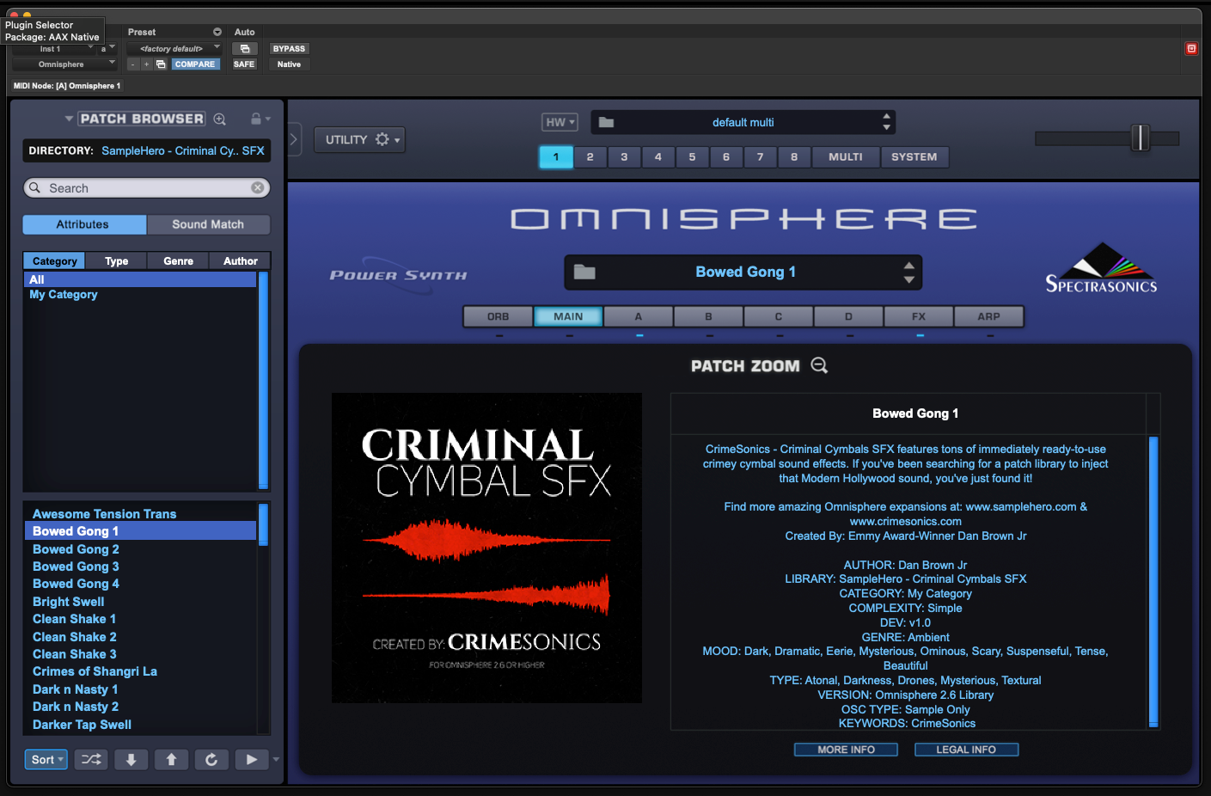Click the preset minus button
Image resolution: width=1211 pixels, height=796 pixels.
point(133,64)
